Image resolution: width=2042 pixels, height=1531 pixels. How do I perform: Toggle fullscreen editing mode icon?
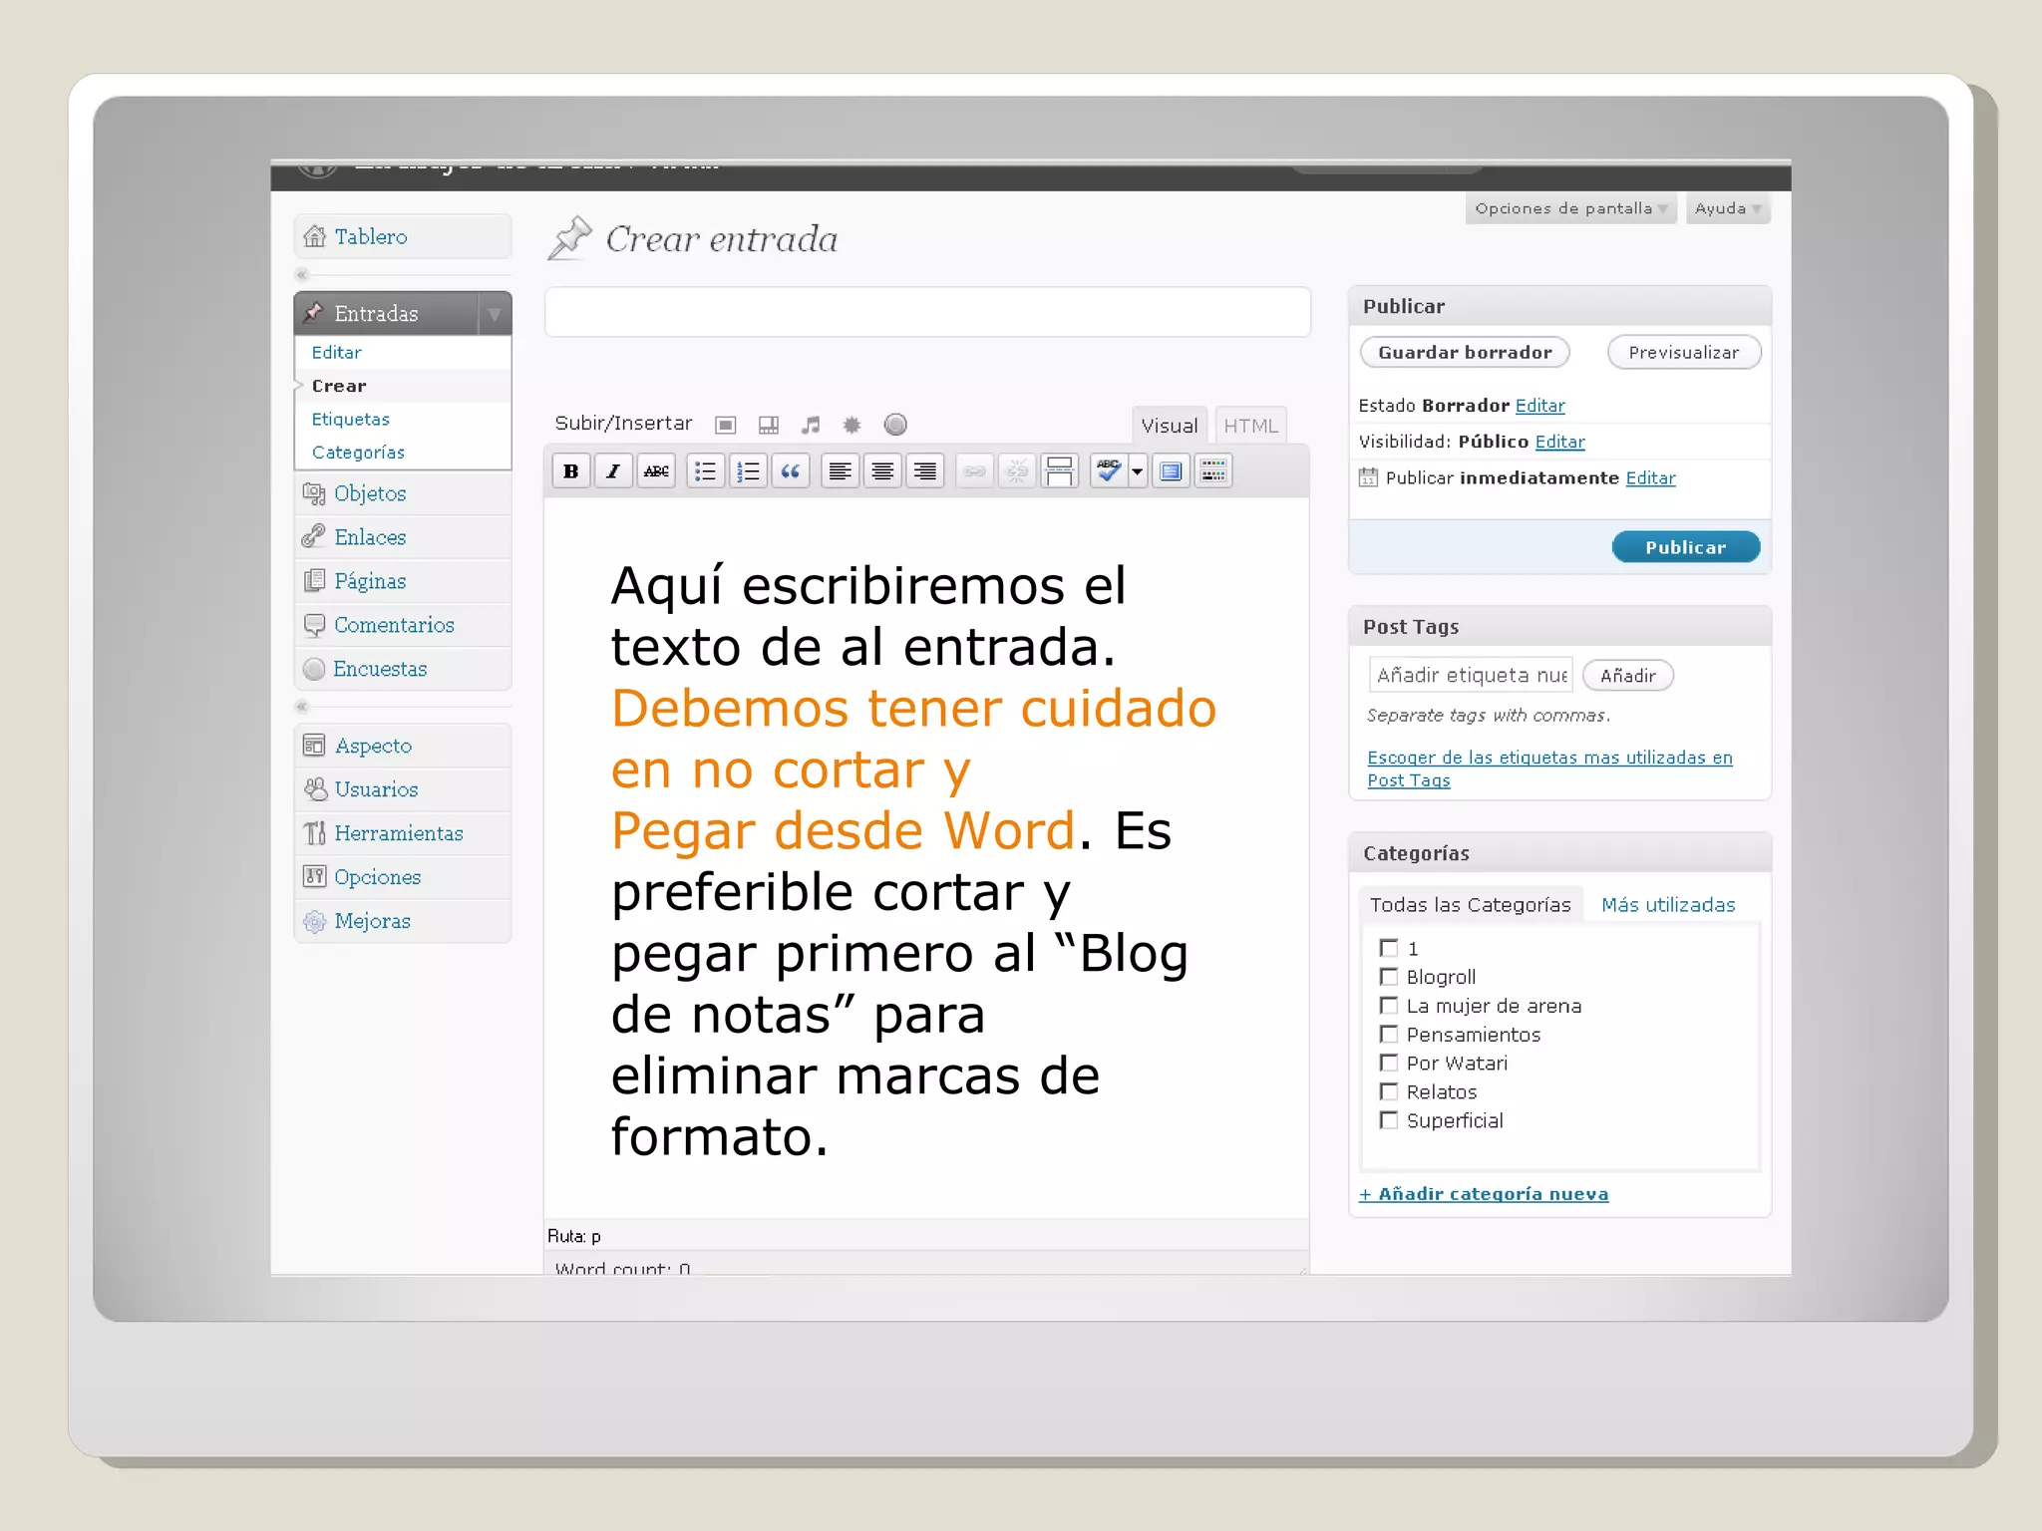pos(1172,471)
